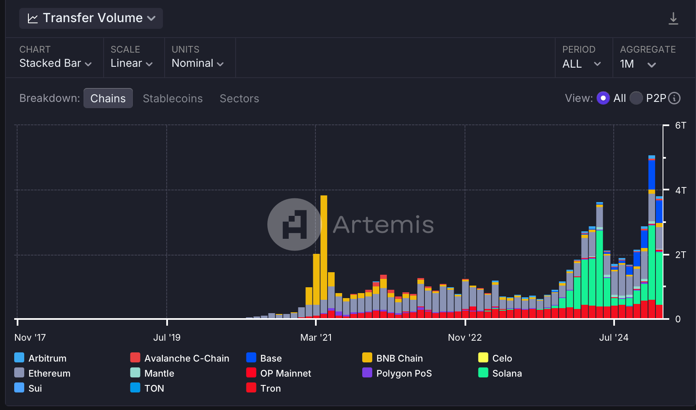Click the Arbitrum legend label
696x410 pixels.
[47, 358]
